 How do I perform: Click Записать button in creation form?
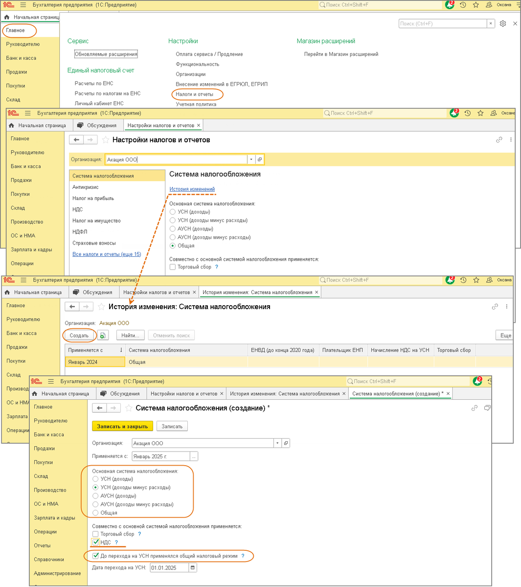point(172,427)
